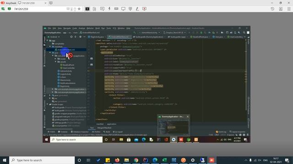Open the File menu in Android Studio

(49, 28)
